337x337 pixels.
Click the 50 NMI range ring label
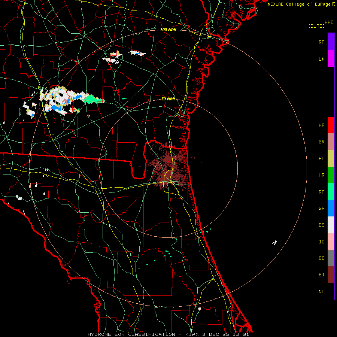(168, 99)
